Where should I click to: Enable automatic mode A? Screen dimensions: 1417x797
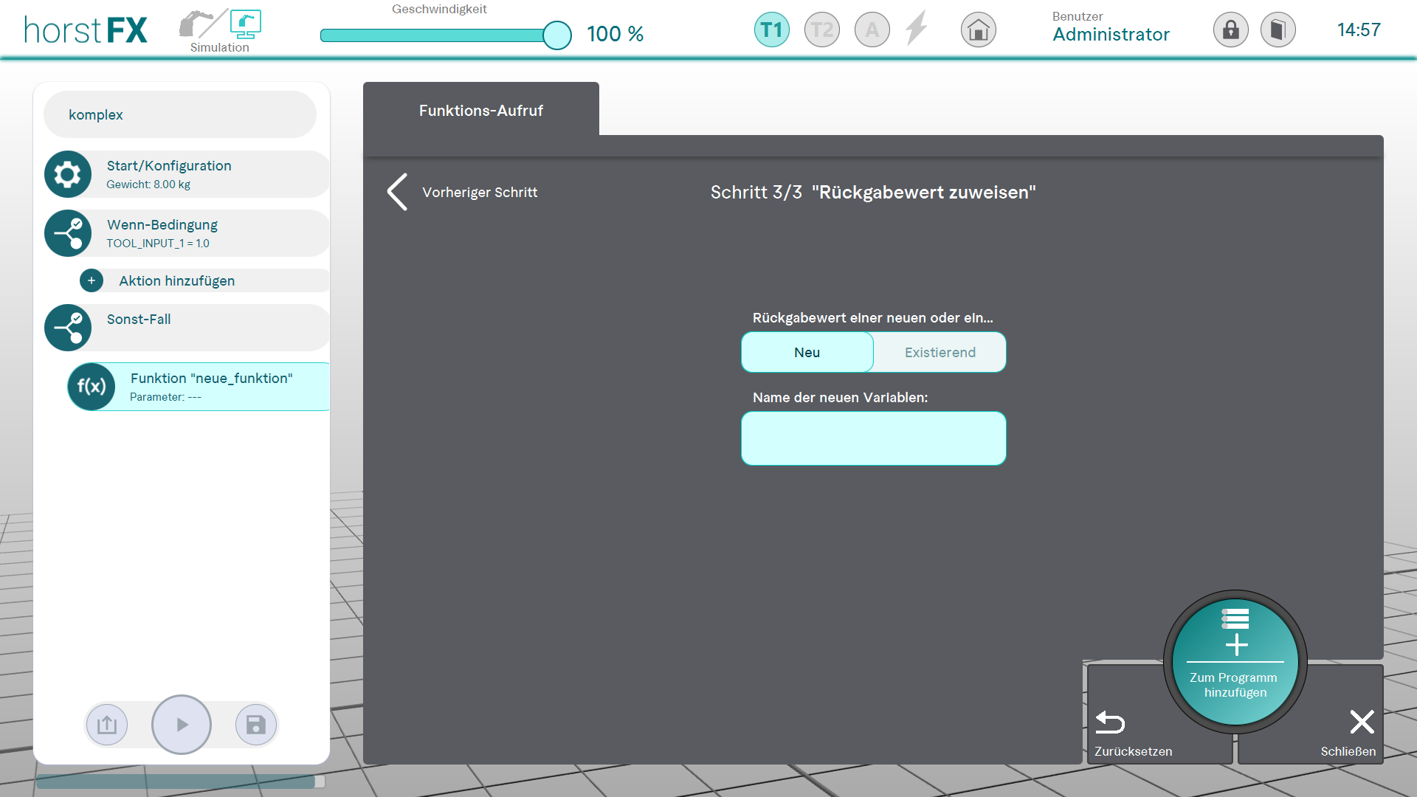pos(872,30)
